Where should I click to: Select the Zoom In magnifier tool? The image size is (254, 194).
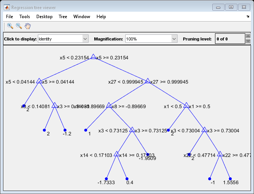10,26
